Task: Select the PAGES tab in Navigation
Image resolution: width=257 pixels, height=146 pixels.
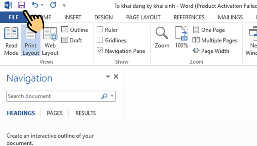Action: point(55,113)
